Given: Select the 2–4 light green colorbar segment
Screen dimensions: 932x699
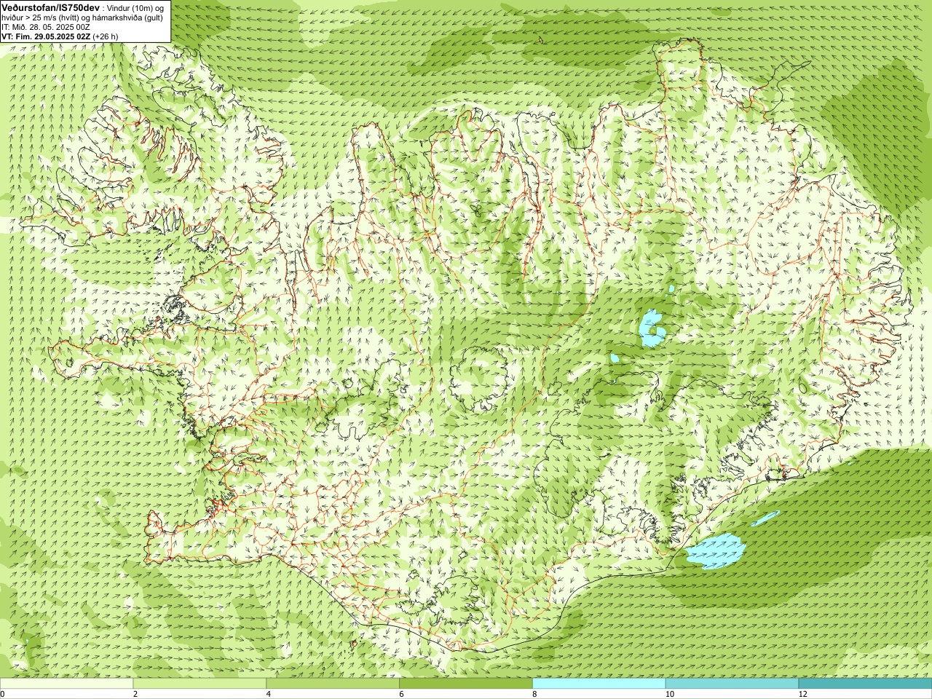Looking at the screenshot, I should [200, 683].
